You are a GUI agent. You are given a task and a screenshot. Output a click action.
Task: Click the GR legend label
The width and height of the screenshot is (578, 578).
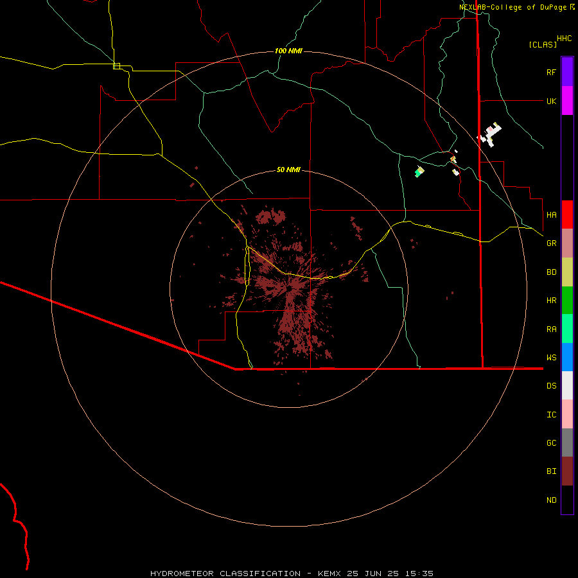point(551,243)
